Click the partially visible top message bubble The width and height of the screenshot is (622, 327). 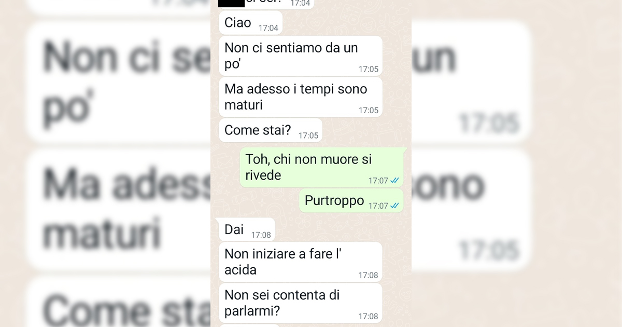pyautogui.click(x=266, y=4)
